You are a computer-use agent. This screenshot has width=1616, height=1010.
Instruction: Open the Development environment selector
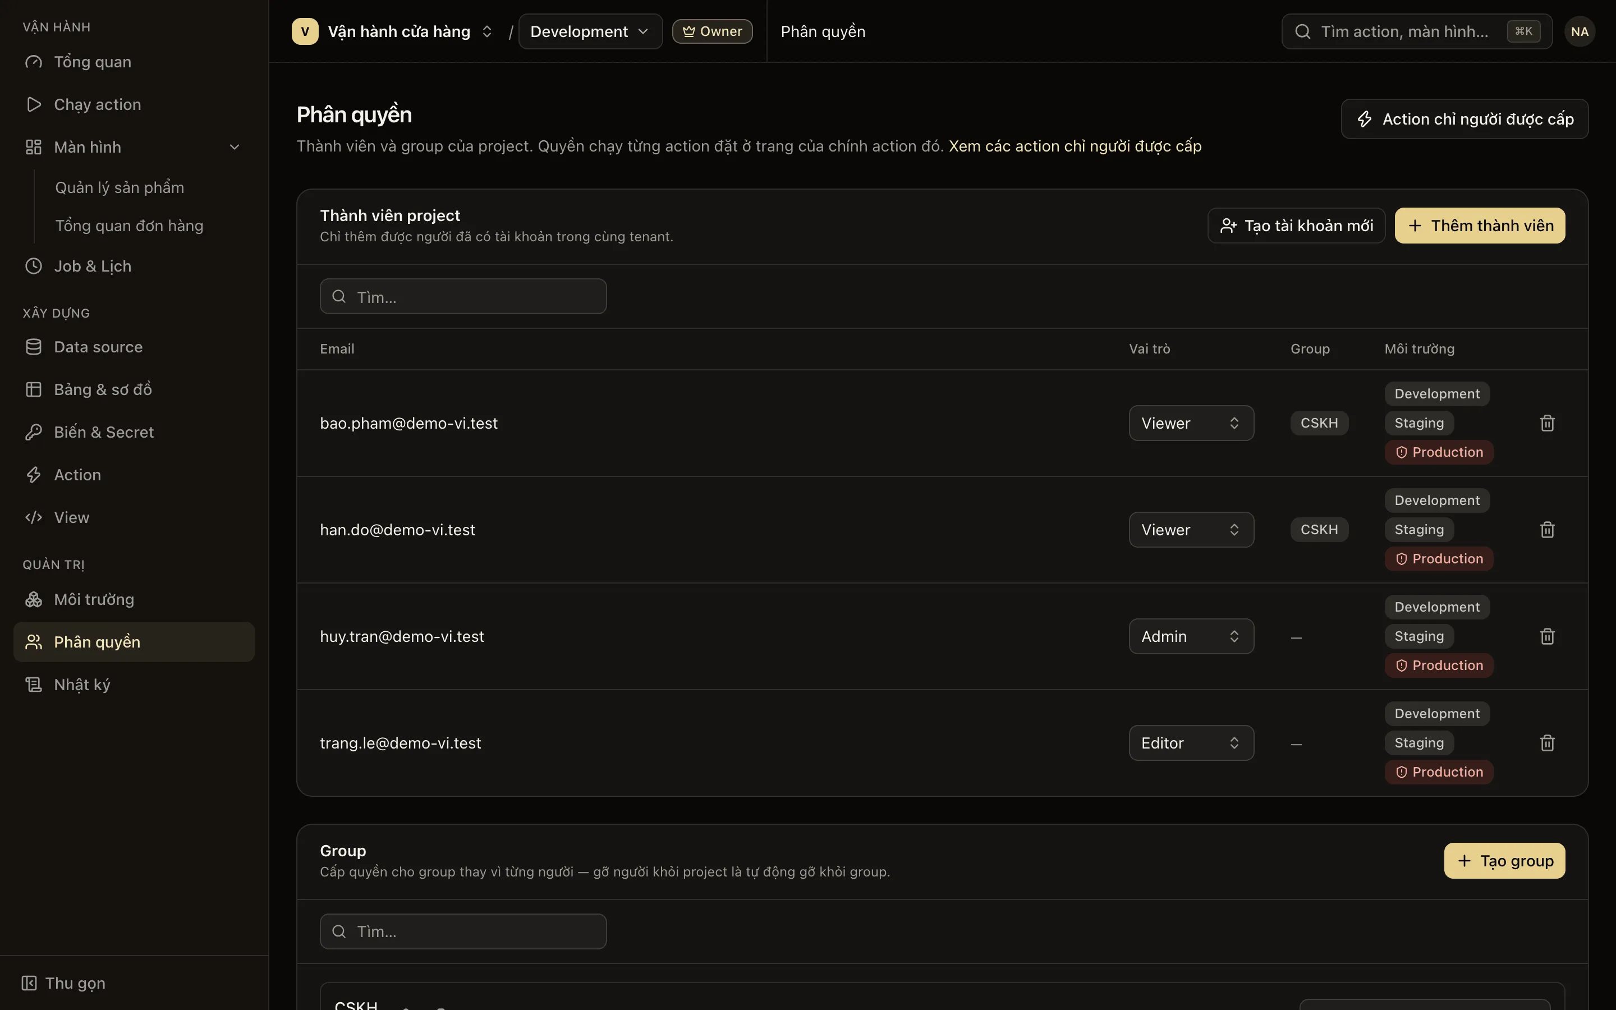click(x=590, y=31)
